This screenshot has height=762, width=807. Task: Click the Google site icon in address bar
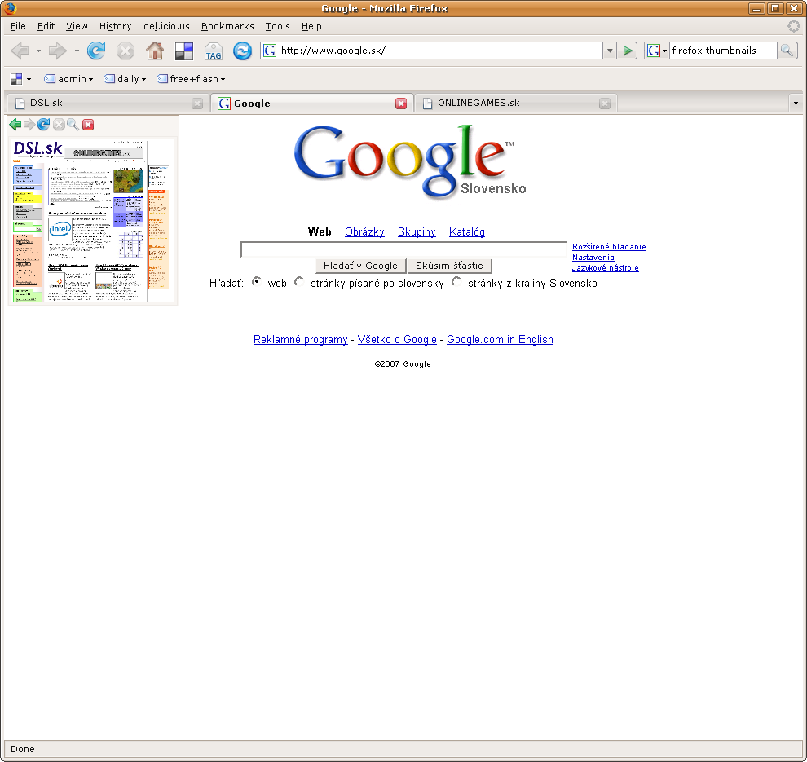coord(270,51)
